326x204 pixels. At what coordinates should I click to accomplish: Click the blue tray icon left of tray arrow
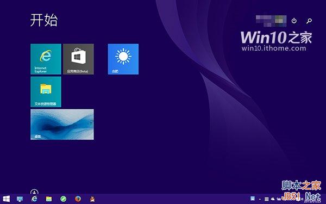[253, 198]
